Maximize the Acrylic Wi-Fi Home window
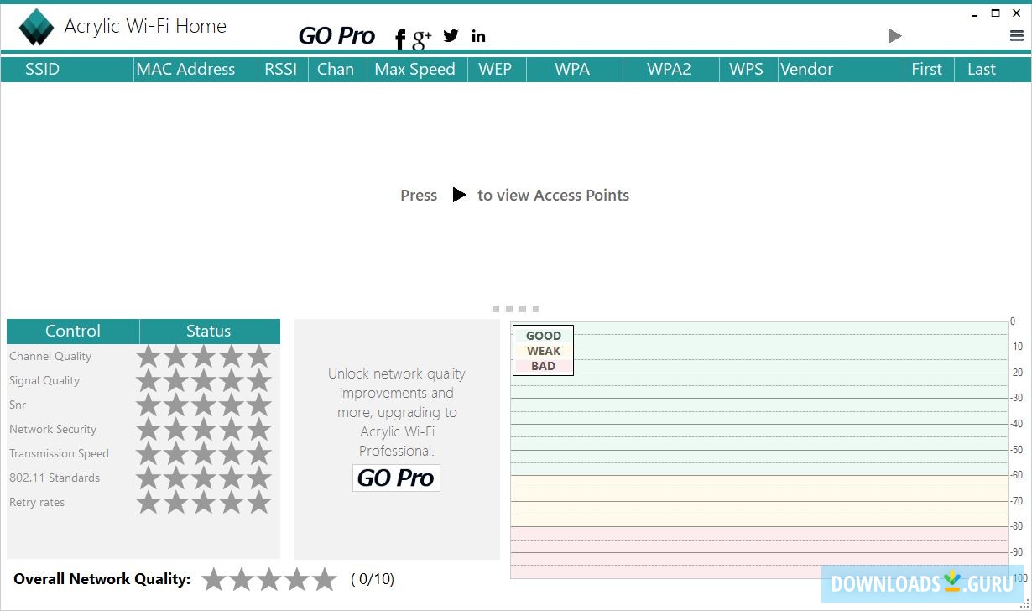The image size is (1032, 611). point(996,13)
